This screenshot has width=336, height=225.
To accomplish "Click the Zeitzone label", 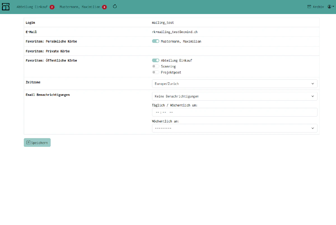I will click(x=33, y=82).
